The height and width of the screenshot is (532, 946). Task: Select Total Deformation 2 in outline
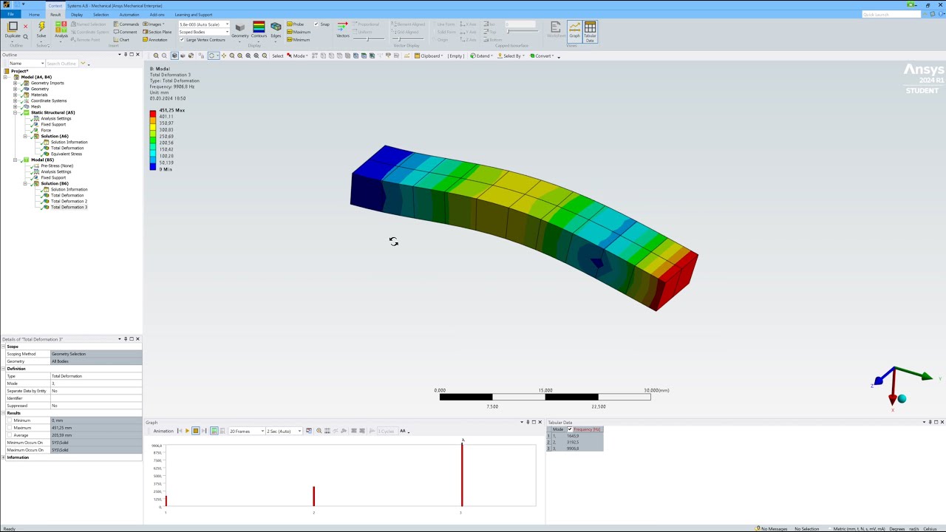coord(69,201)
